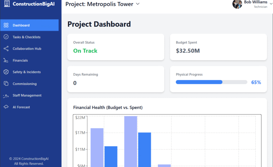
Task: Click the Staff Management icon
Action: (6, 96)
